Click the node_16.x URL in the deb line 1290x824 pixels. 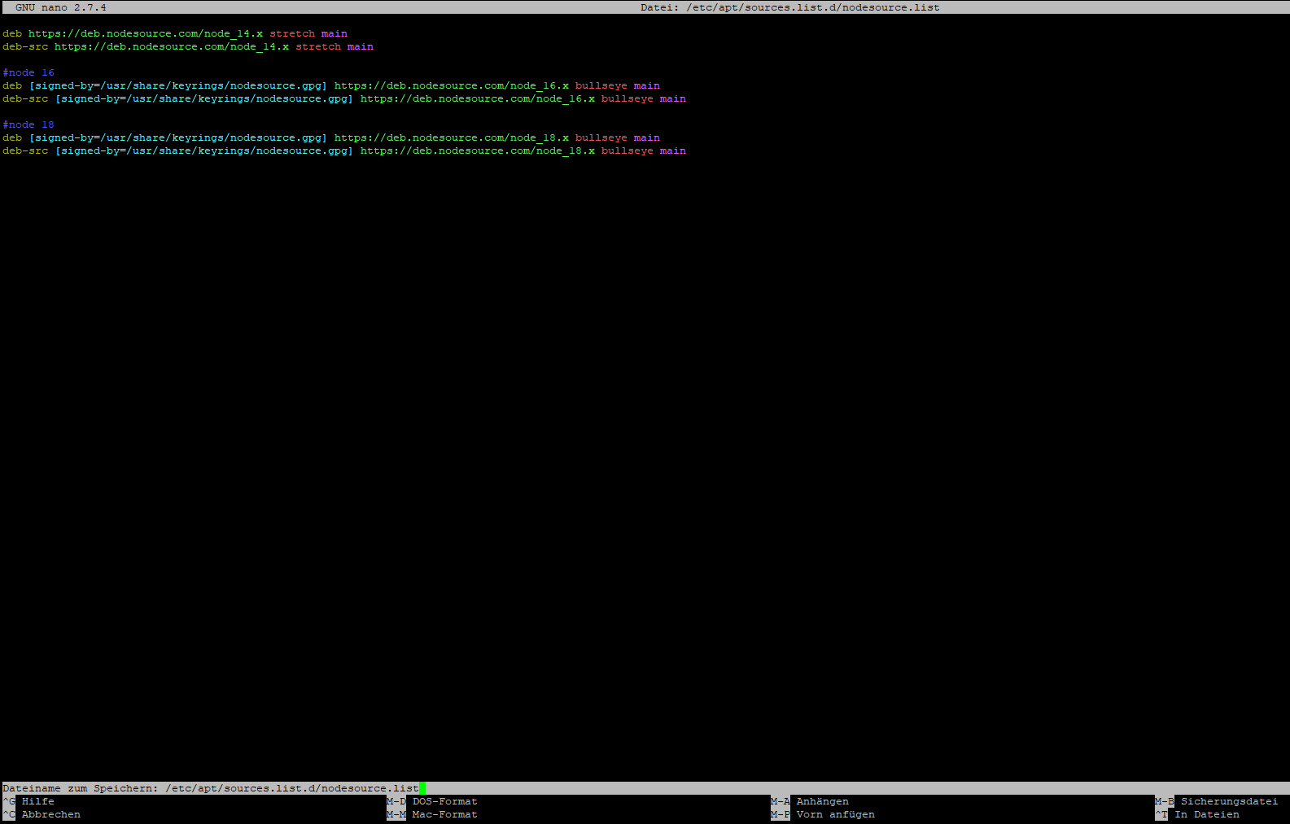tap(452, 85)
